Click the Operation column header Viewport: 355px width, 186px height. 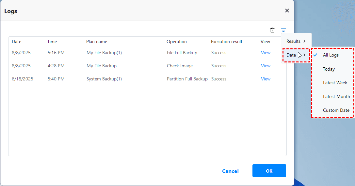(177, 42)
